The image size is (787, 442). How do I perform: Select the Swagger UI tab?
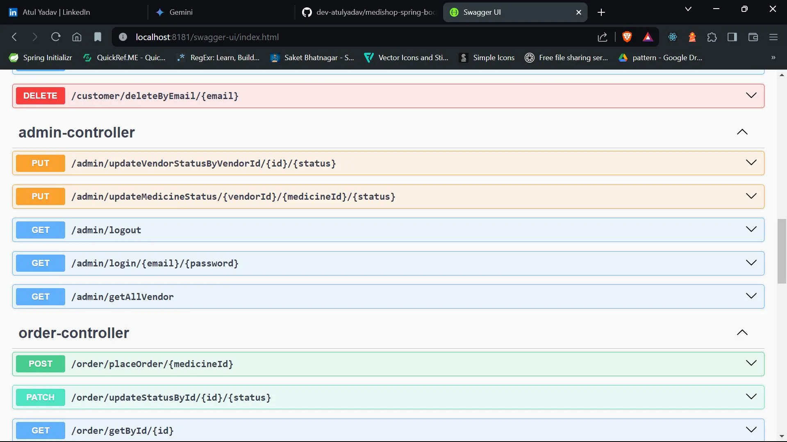[515, 12]
